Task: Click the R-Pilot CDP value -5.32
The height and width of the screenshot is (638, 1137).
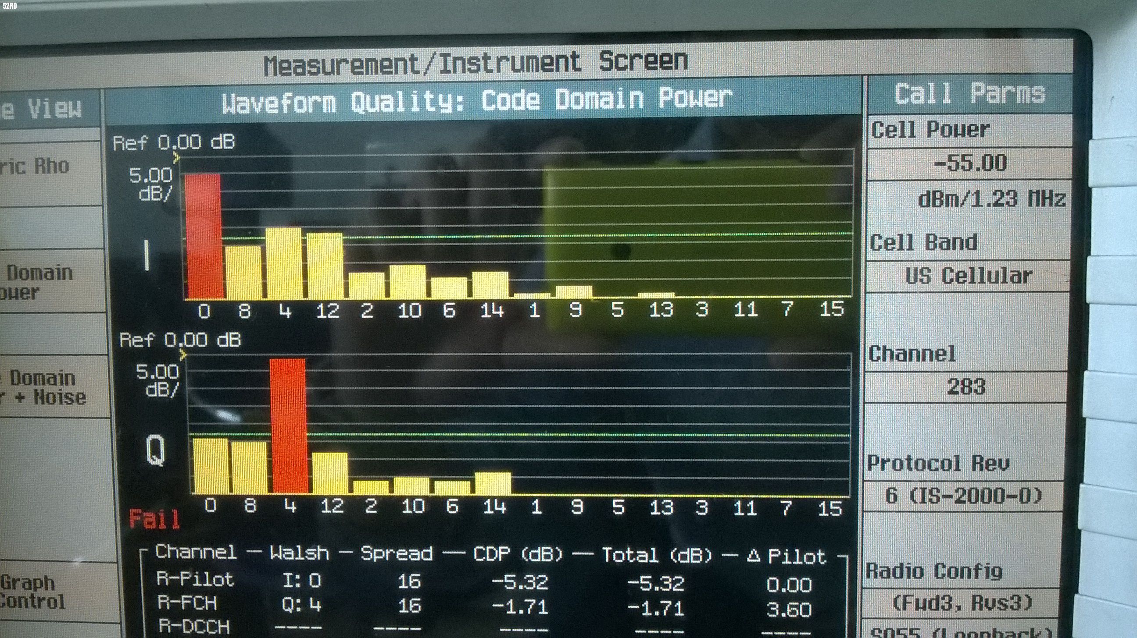Action: tap(520, 582)
